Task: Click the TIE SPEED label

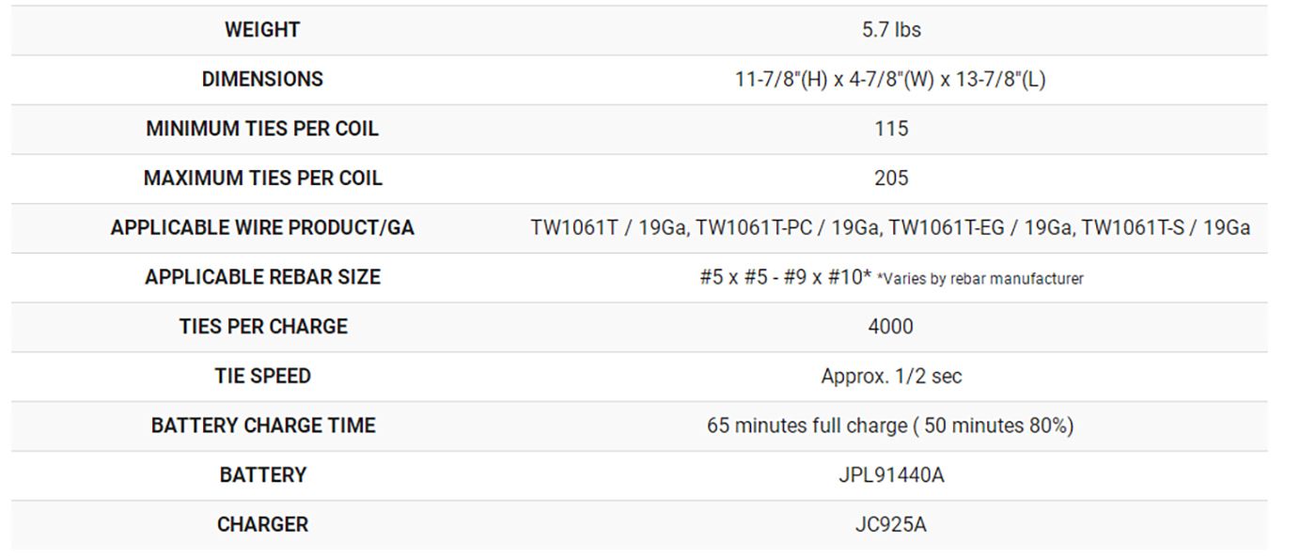Action: (x=262, y=377)
